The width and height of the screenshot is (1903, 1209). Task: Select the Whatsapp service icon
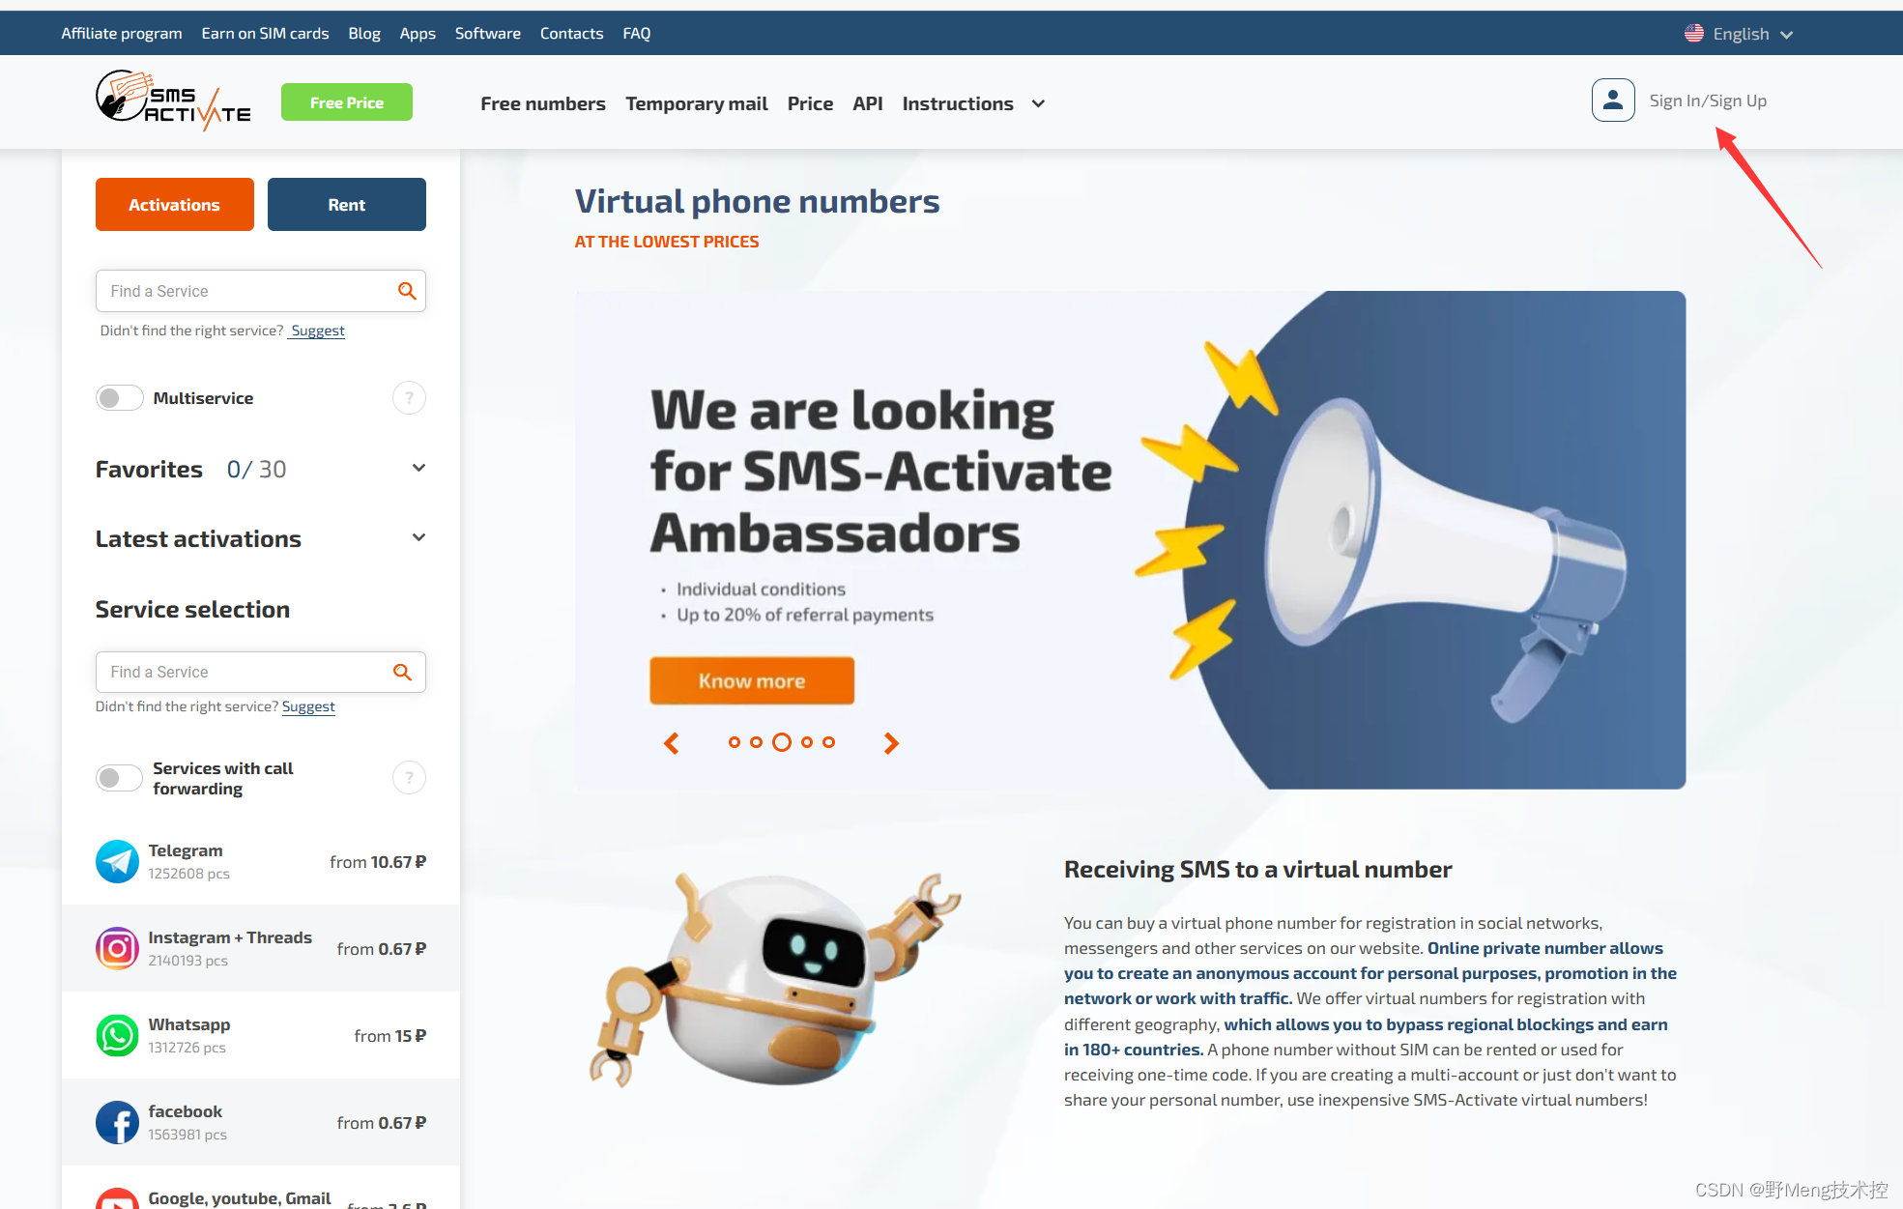(117, 1035)
